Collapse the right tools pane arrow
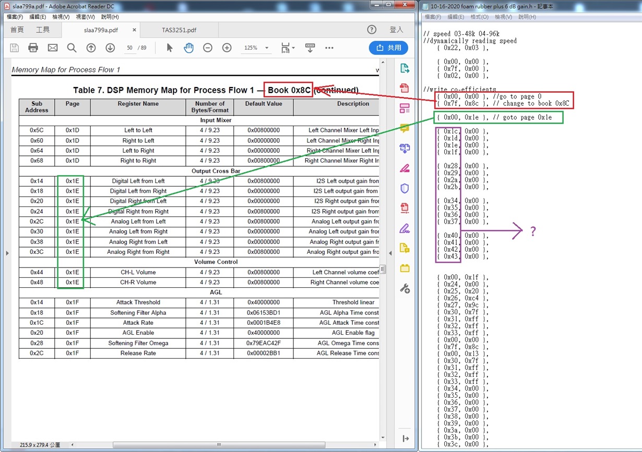Image resolution: width=642 pixels, height=452 pixels. [x=390, y=253]
